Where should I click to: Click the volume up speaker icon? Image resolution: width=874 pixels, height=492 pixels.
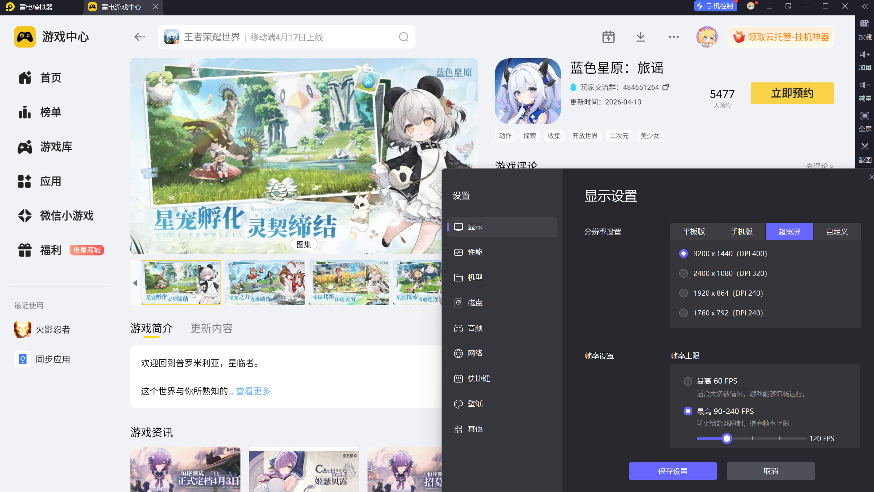(865, 54)
